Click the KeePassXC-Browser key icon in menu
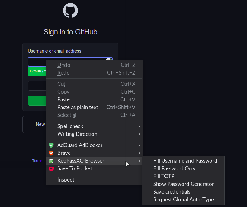 coord(51,161)
